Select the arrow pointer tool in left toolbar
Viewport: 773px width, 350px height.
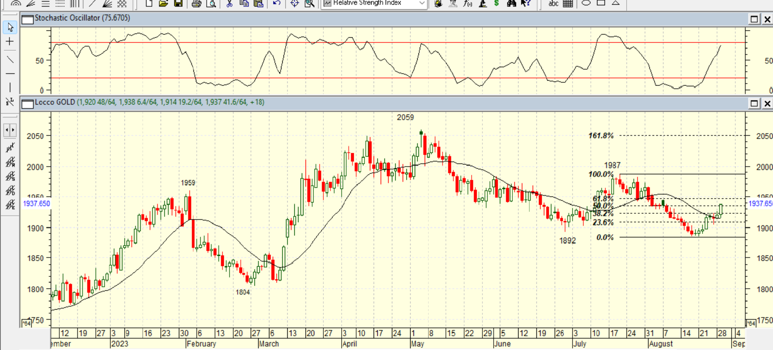click(x=10, y=27)
